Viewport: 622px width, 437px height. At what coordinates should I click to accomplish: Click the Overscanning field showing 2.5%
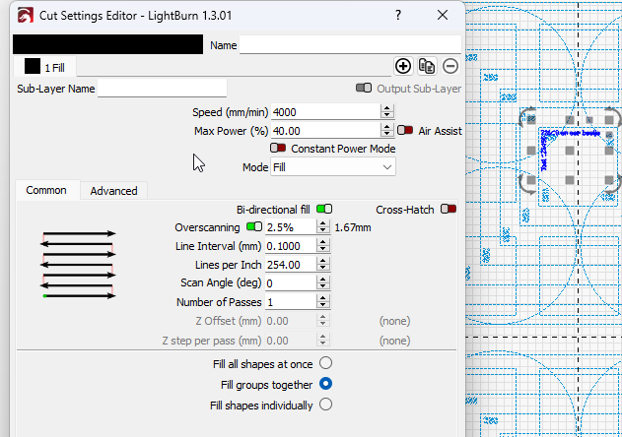pyautogui.click(x=291, y=227)
